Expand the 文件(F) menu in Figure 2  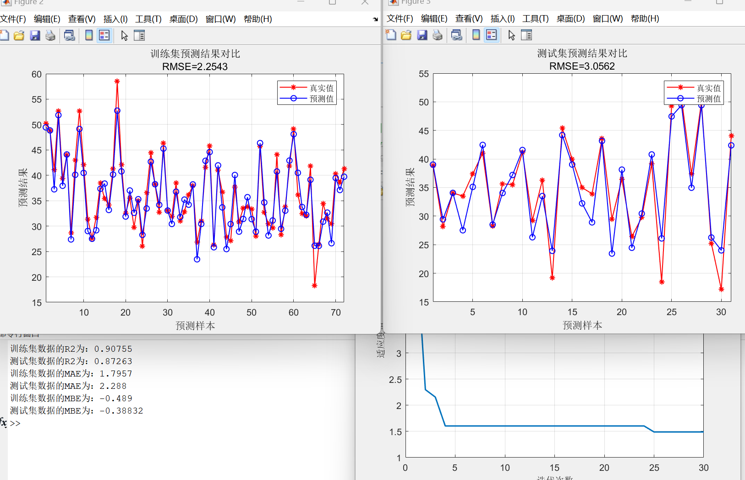(13, 19)
